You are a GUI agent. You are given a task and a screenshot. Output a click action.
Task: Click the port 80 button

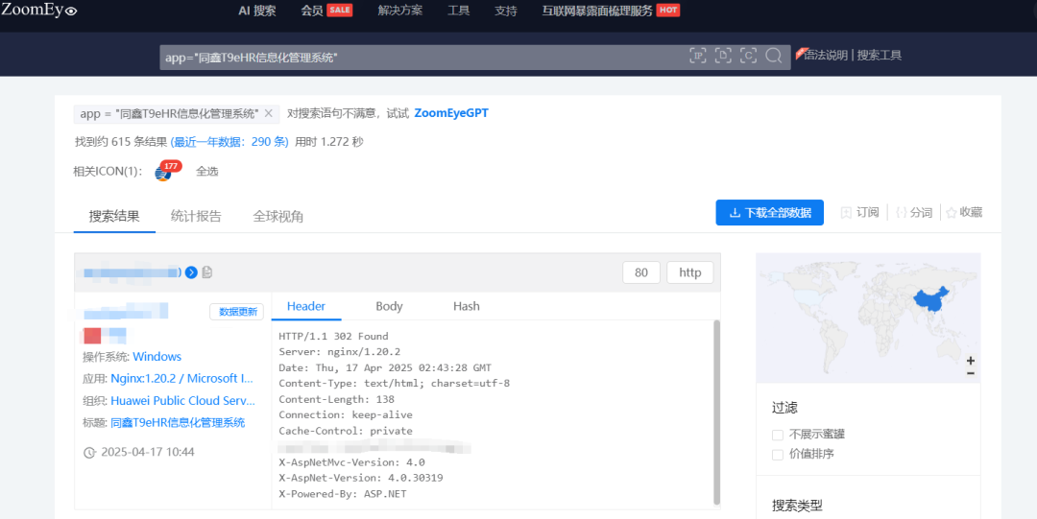pyautogui.click(x=641, y=272)
